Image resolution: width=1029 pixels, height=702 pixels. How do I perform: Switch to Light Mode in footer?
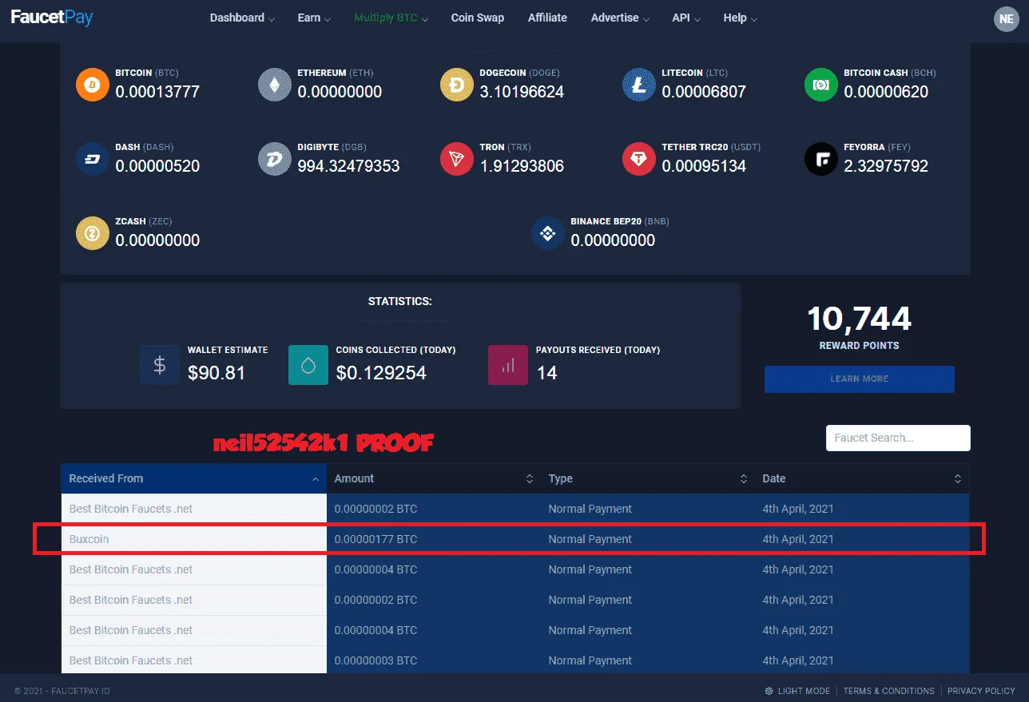[x=797, y=691]
